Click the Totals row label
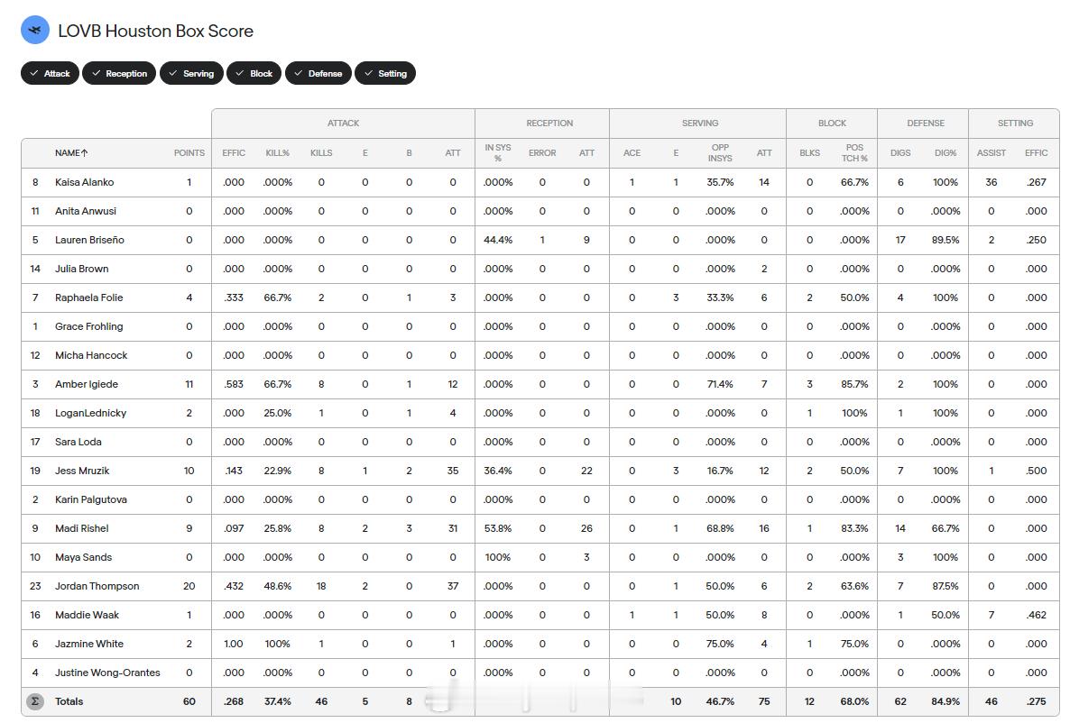Viewport: 1070px width, 723px height. (x=69, y=701)
